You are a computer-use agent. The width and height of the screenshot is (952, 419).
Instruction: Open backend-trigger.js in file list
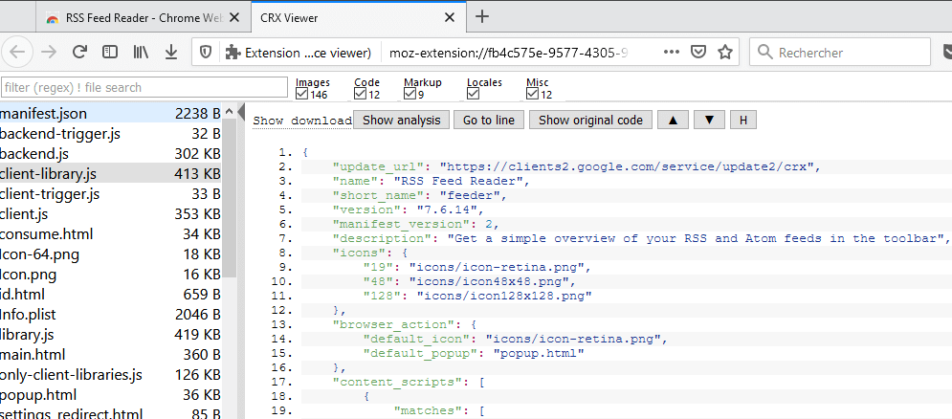pyautogui.click(x=110, y=134)
